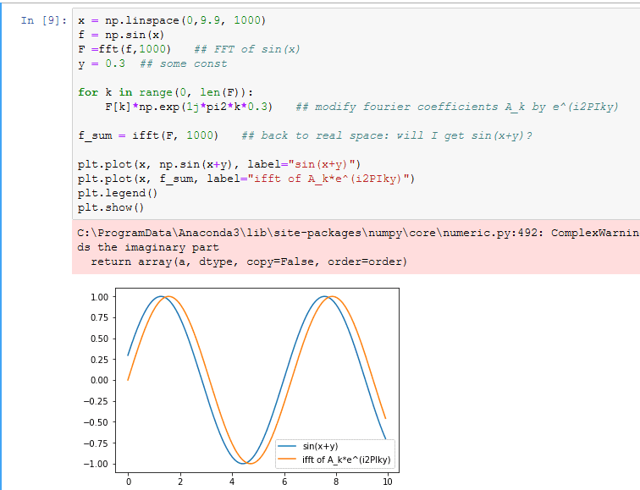The image size is (640, 490).
Task: Click the 'for k in range' loop line
Action: [x=165, y=92]
